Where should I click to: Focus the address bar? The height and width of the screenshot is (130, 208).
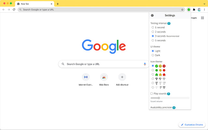(101, 9)
